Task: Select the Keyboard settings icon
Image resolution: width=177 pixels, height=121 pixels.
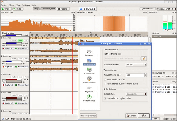Action: point(89,88)
